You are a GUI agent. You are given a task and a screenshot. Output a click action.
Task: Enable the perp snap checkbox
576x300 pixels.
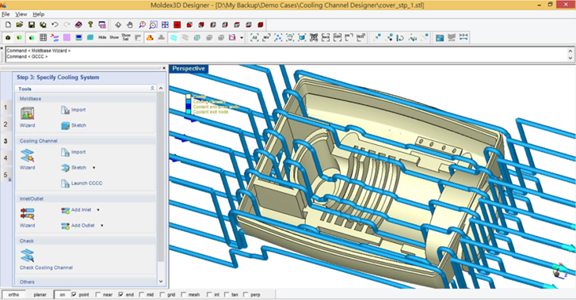tap(246, 294)
